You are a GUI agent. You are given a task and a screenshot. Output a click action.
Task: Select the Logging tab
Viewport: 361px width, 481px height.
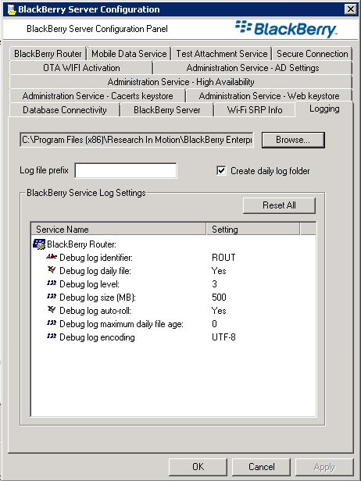(x=324, y=109)
